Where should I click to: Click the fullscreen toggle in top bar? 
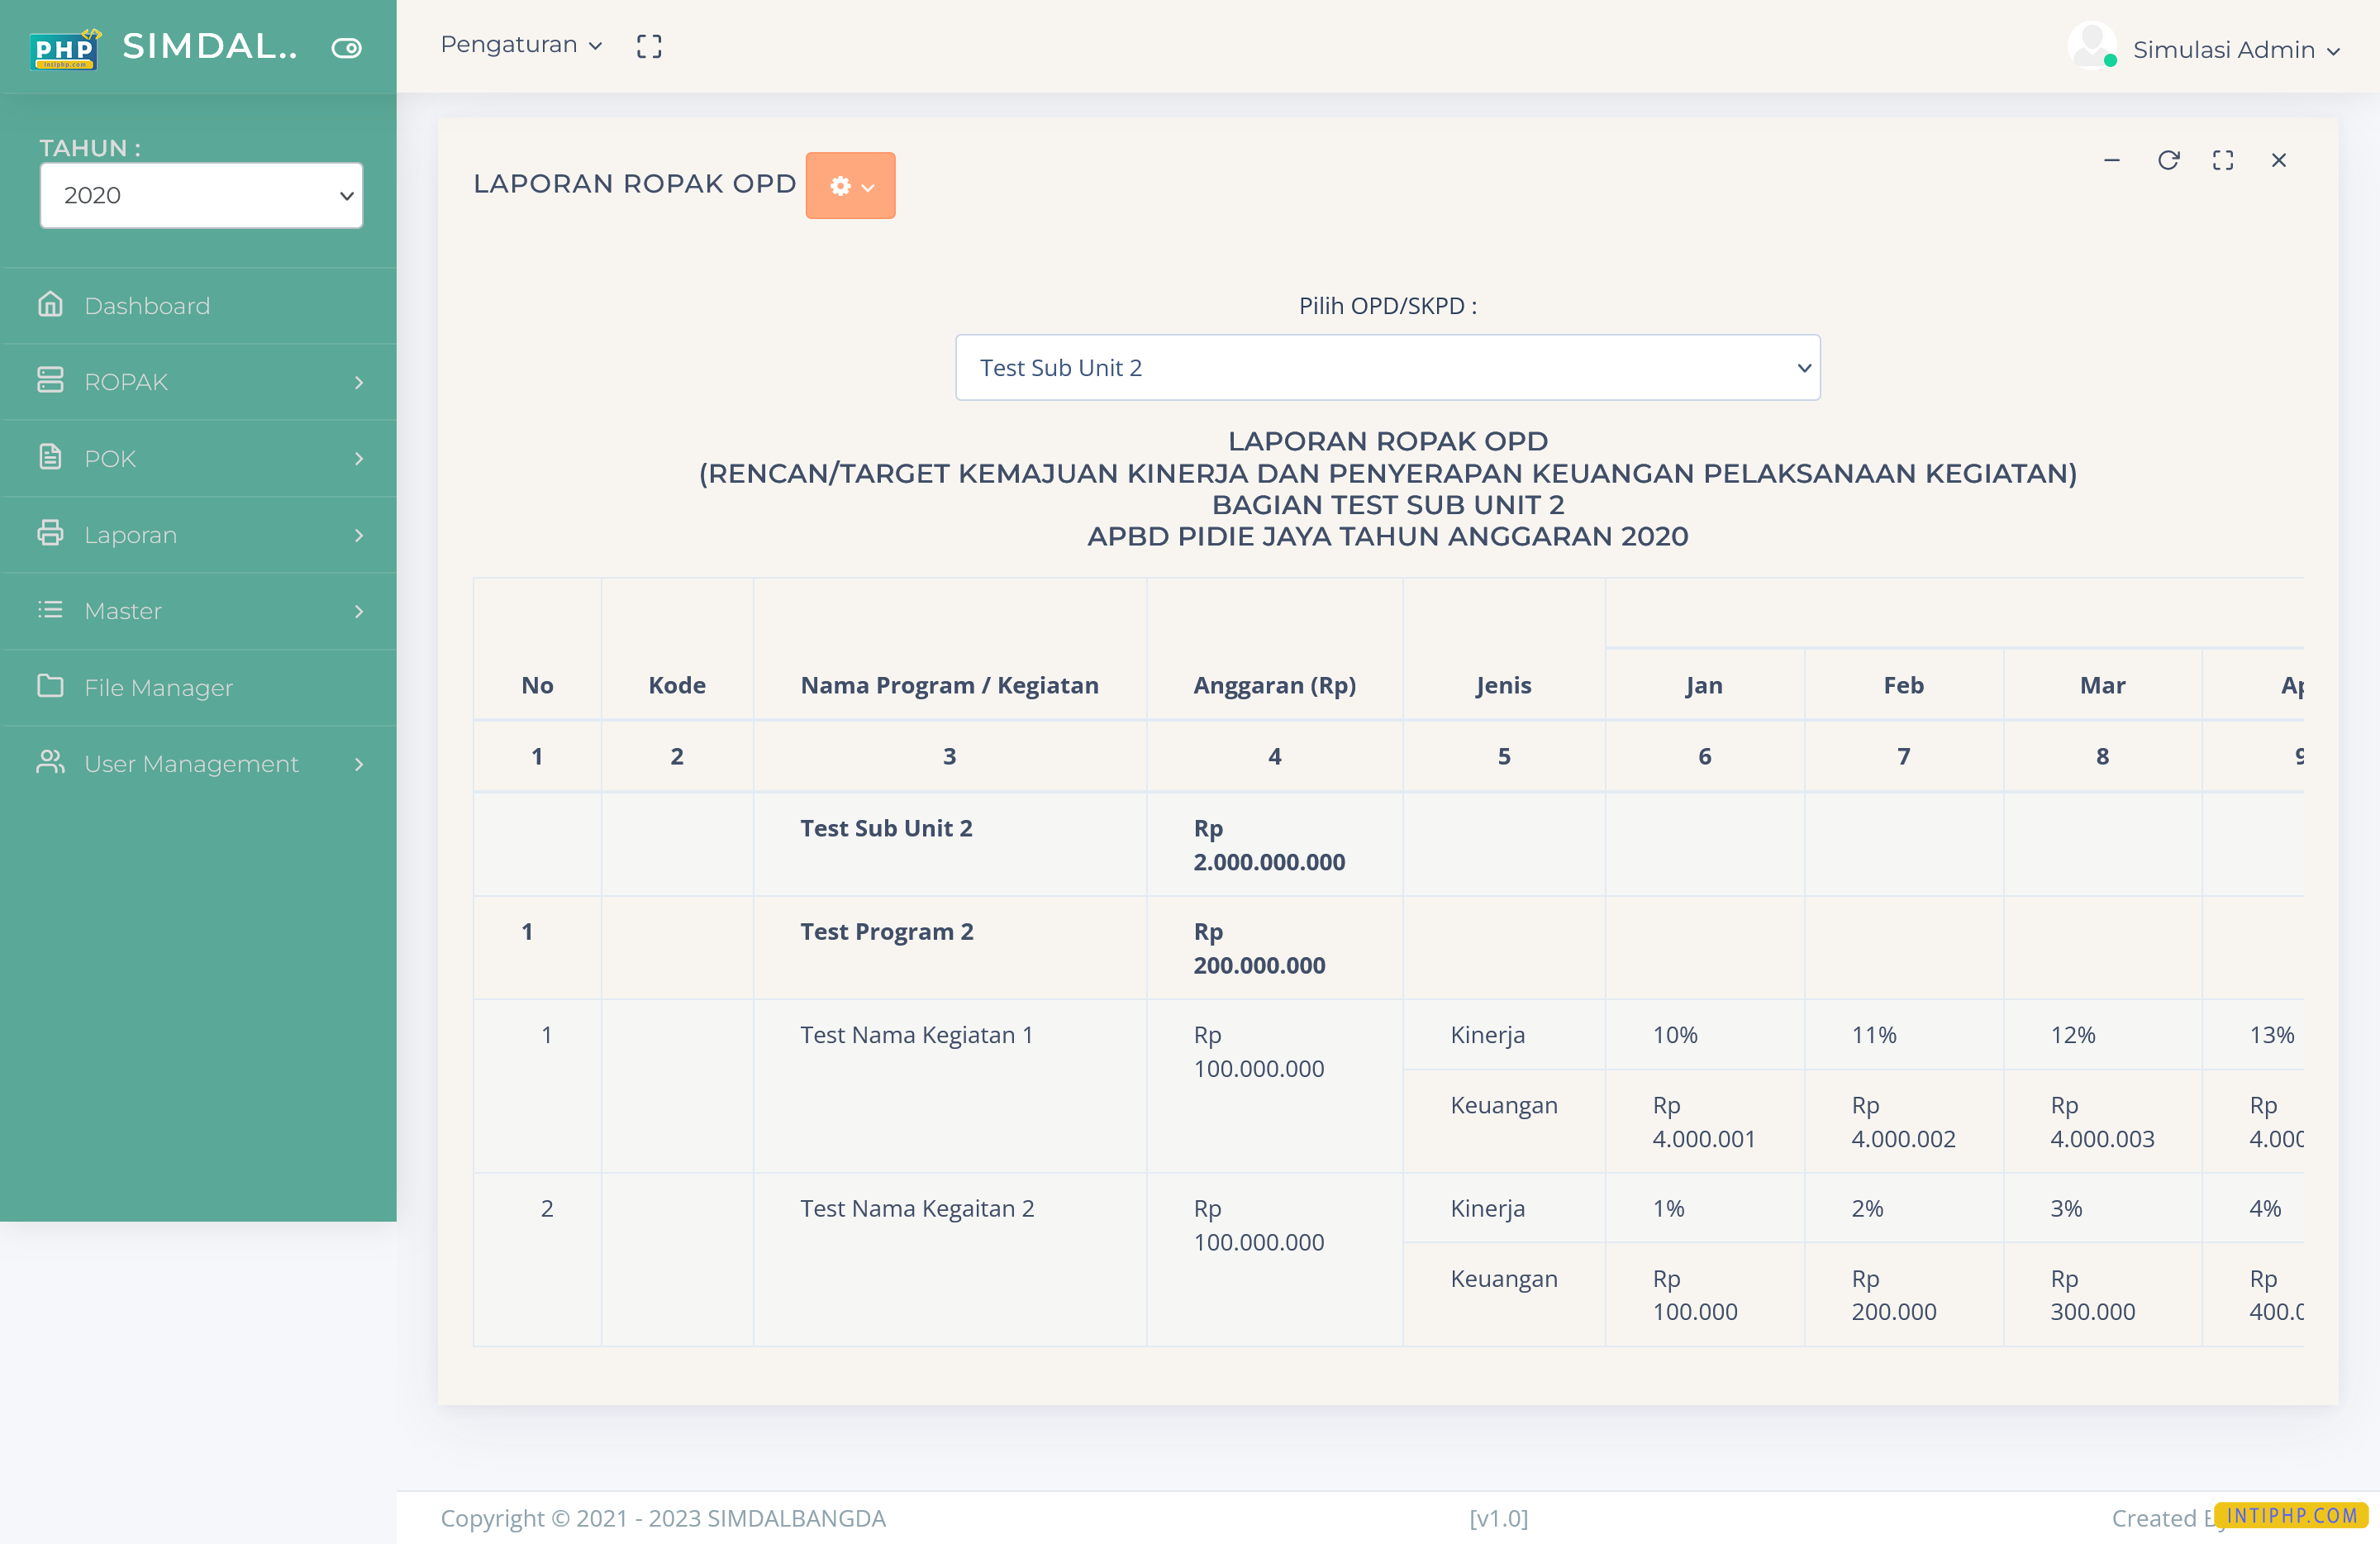648,45
